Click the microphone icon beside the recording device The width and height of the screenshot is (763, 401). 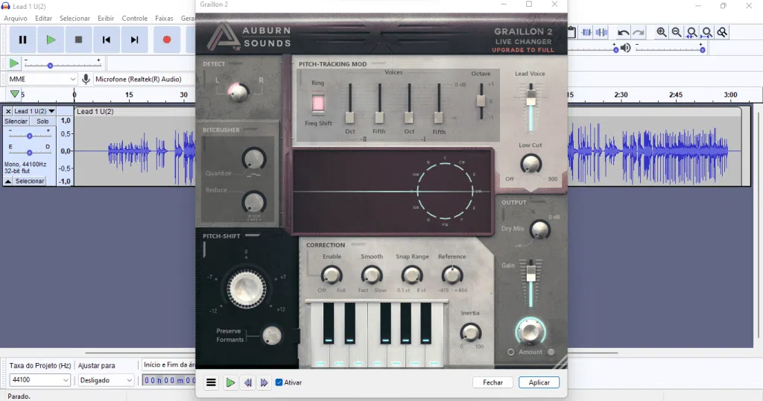pos(86,79)
